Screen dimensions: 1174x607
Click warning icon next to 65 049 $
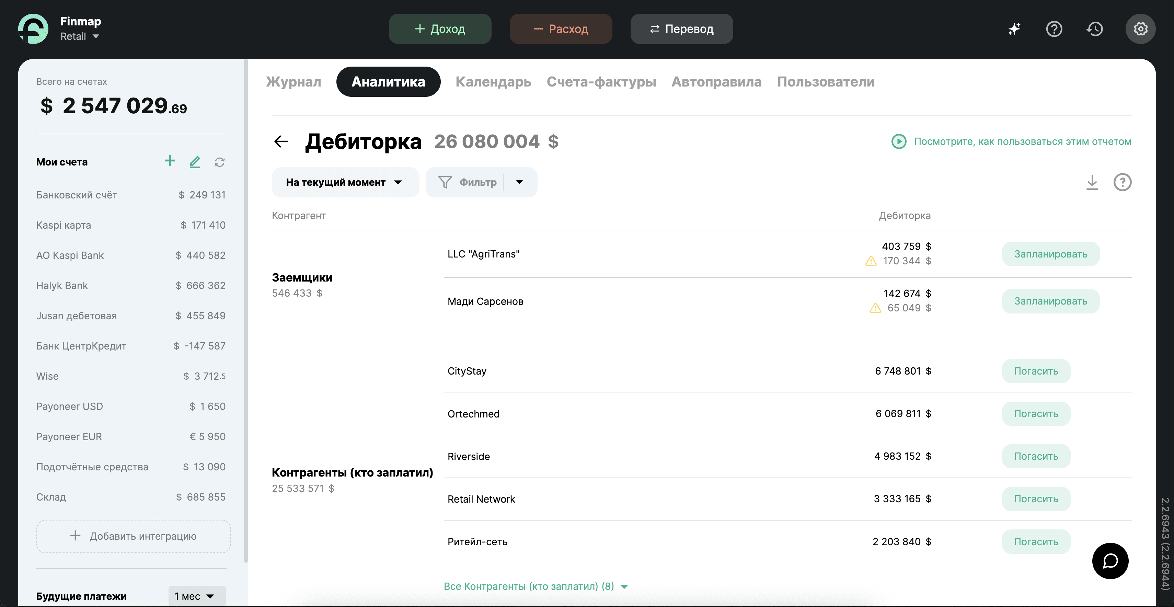[x=875, y=309]
